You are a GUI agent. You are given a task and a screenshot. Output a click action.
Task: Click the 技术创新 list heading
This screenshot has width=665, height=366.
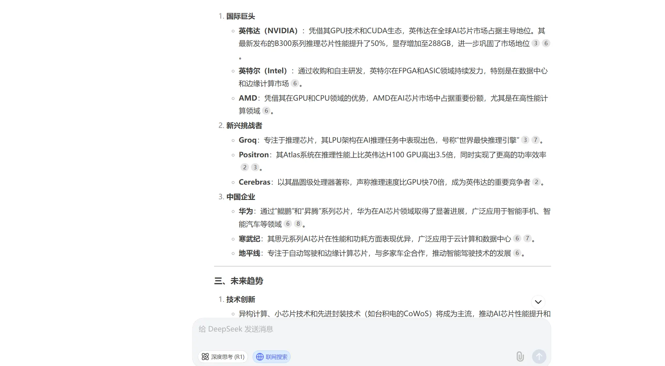click(x=240, y=300)
